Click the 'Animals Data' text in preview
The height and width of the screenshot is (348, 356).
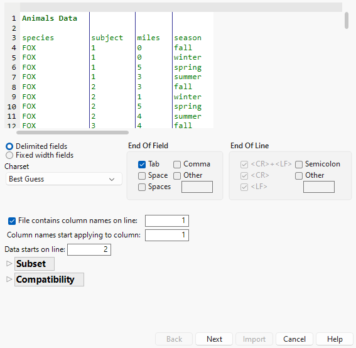50,18
